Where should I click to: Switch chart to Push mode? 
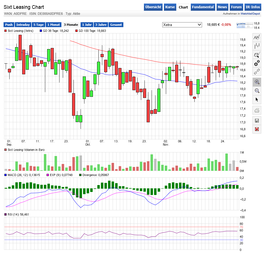9,25
